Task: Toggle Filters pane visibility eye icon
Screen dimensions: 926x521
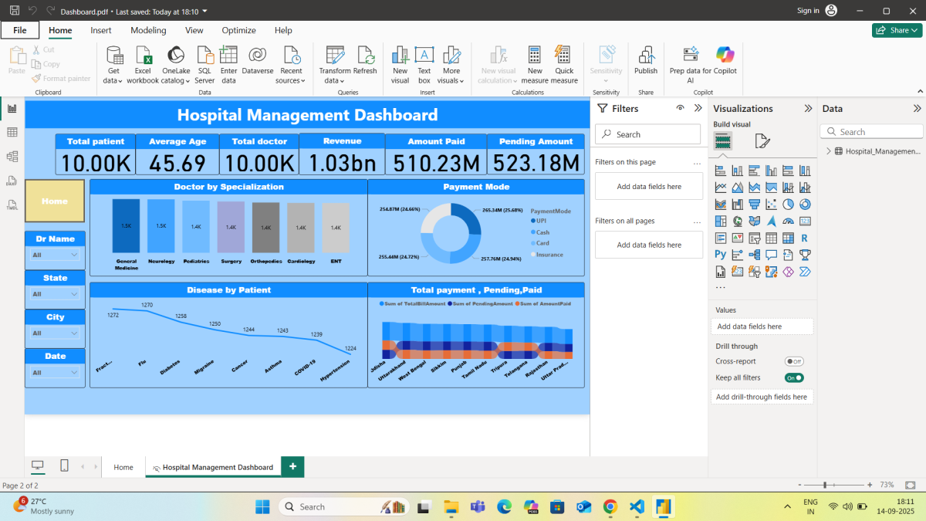Action: tap(680, 109)
